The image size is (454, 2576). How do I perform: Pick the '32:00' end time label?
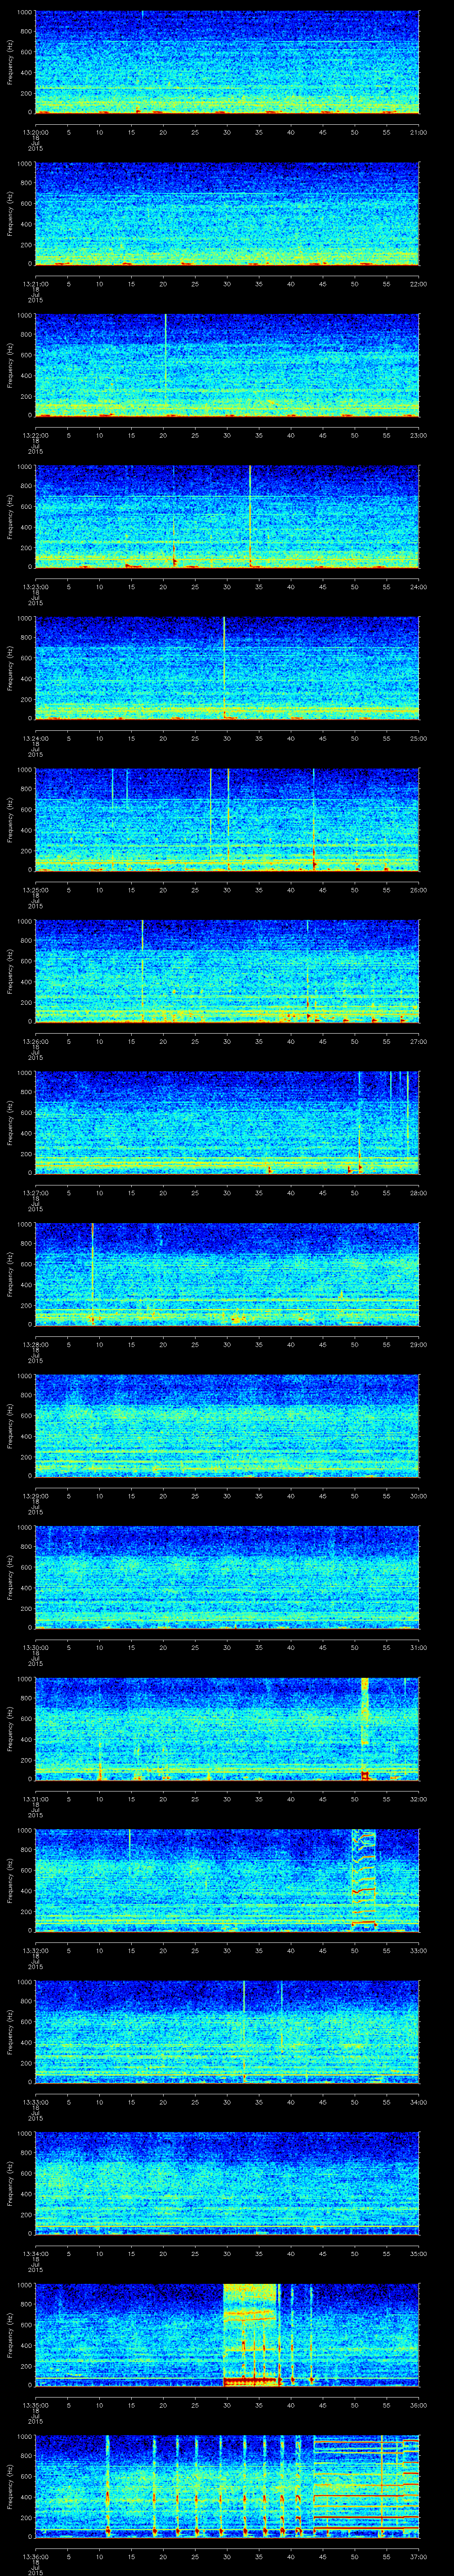[419, 1799]
